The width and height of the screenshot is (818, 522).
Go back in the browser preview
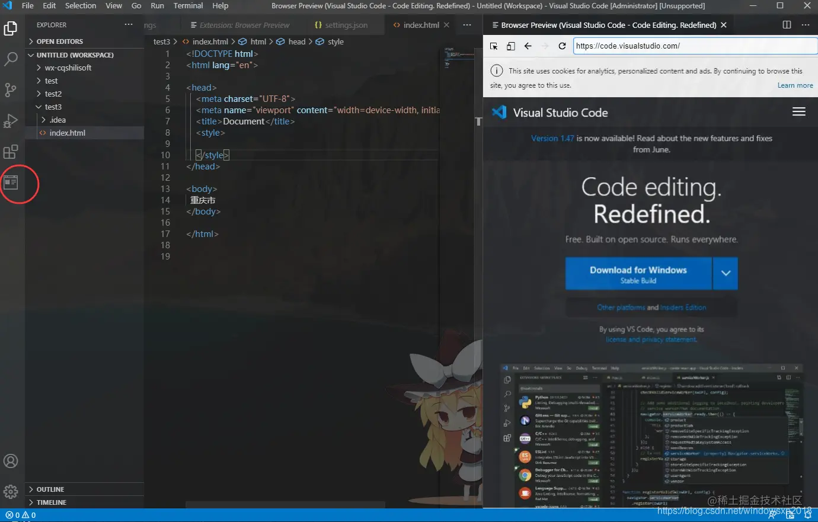coord(528,46)
